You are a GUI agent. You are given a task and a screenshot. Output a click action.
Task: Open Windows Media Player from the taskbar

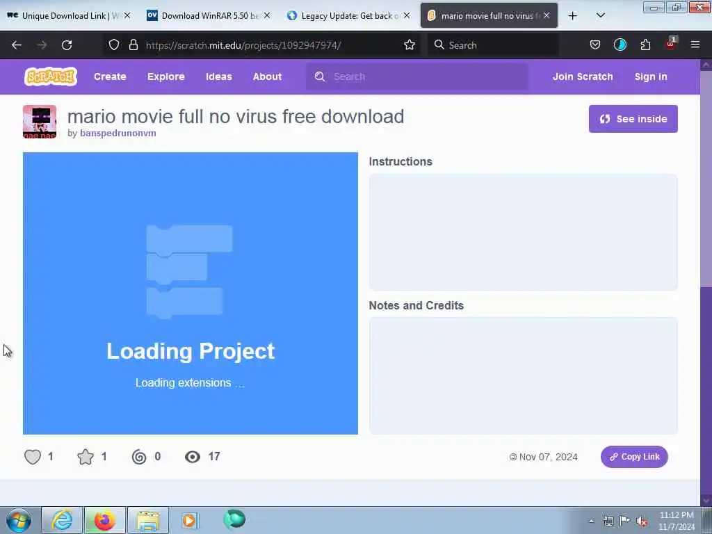pos(190,520)
